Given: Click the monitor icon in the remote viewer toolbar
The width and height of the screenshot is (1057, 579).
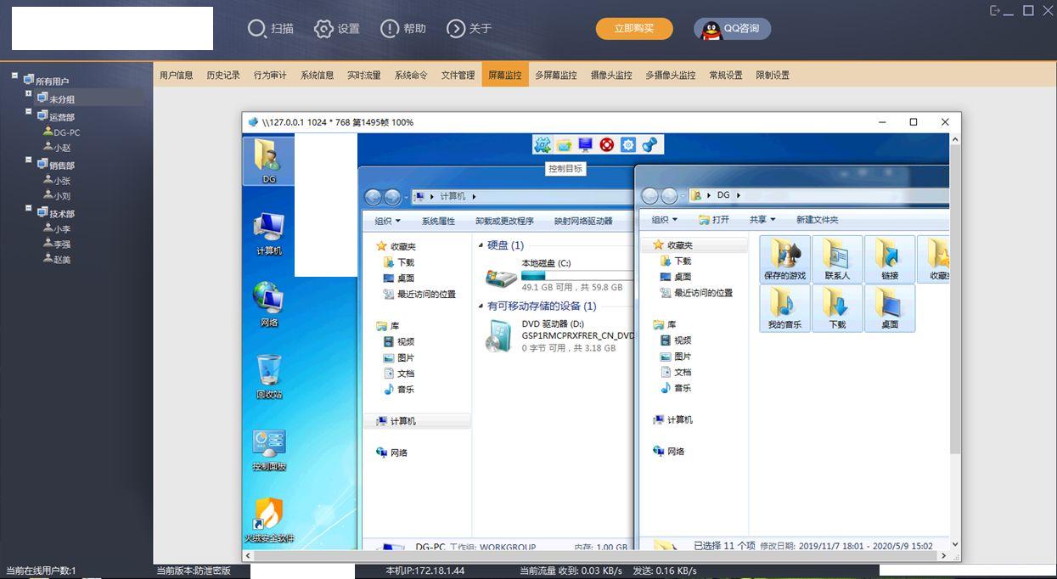Looking at the screenshot, I should pos(585,144).
